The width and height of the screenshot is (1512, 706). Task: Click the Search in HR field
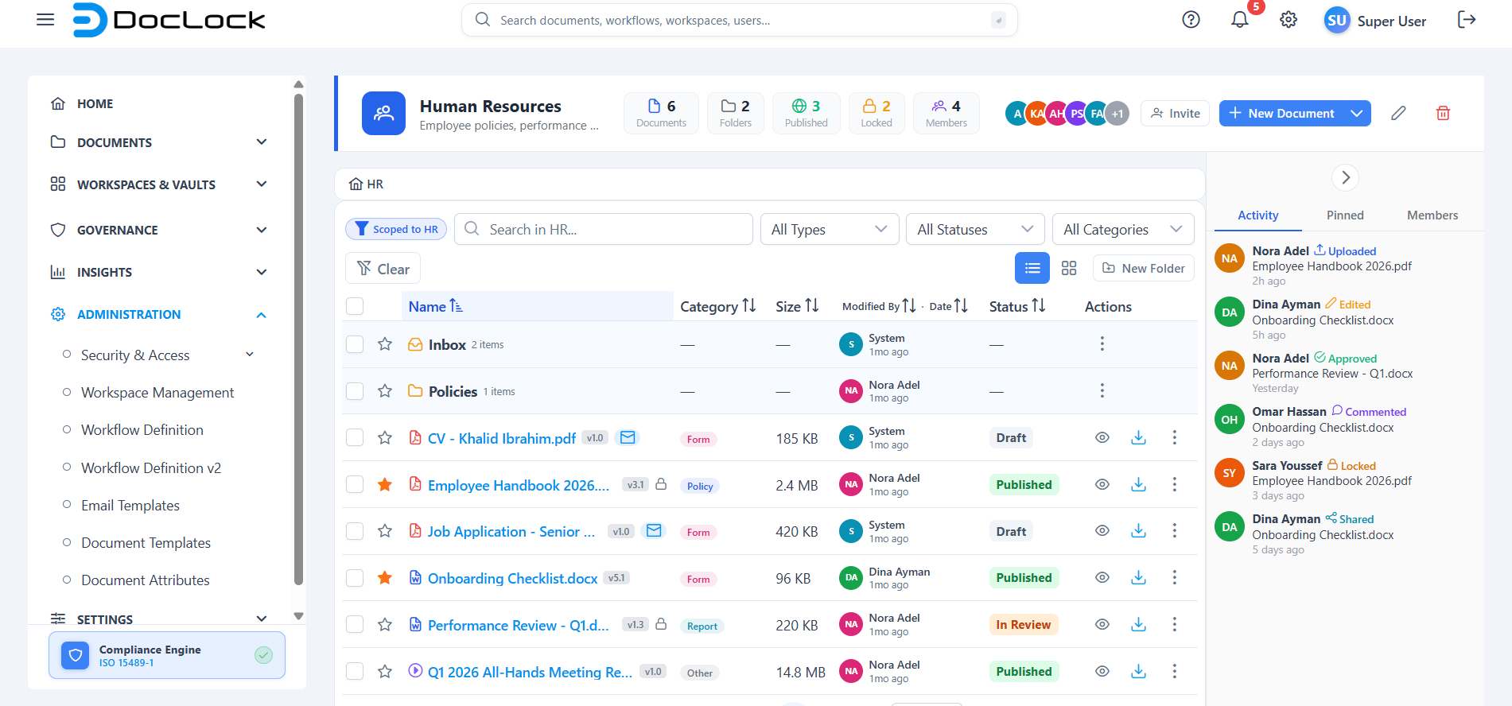[x=604, y=229]
